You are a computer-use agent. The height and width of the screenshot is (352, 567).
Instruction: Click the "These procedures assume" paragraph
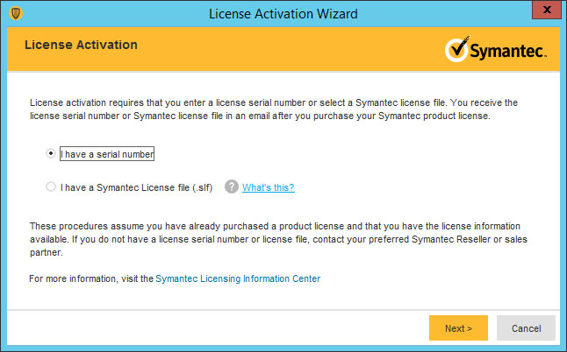278,239
